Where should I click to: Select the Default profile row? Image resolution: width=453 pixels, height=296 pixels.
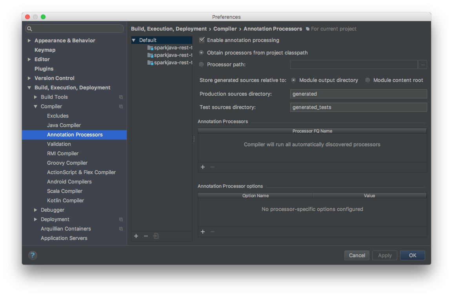162,40
